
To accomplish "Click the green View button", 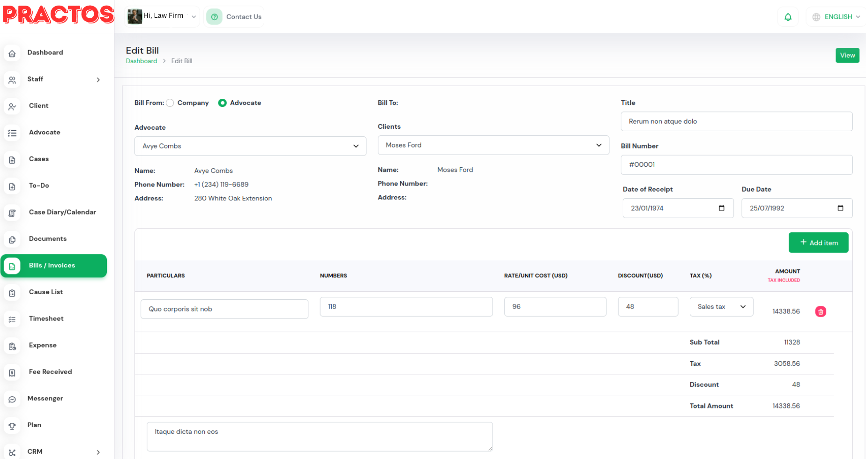I will tap(847, 55).
